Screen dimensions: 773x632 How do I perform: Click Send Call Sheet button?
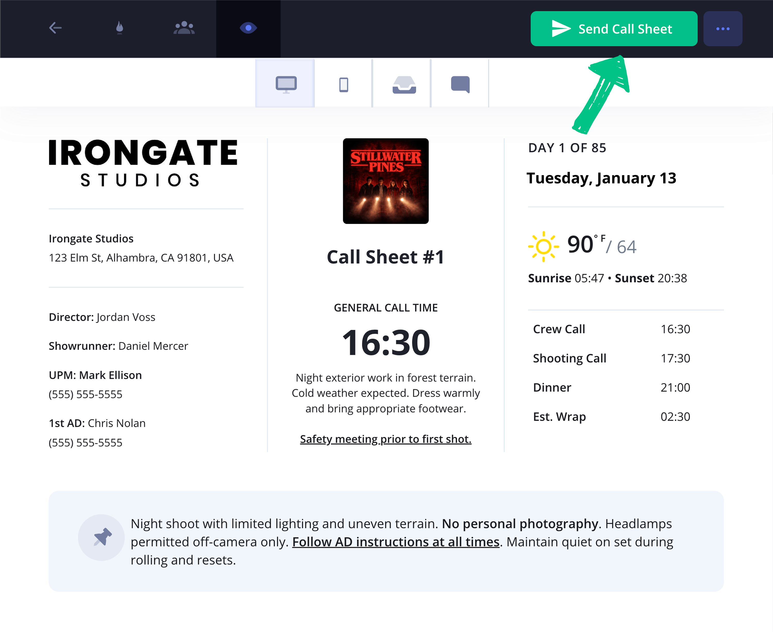tap(614, 29)
